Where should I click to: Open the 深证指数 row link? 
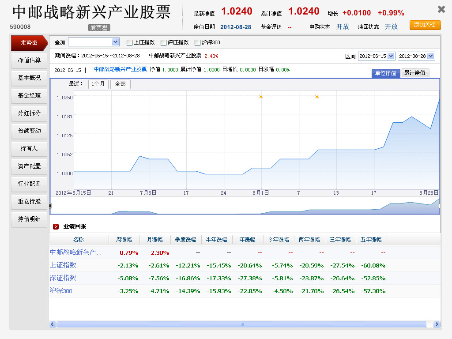(x=63, y=278)
